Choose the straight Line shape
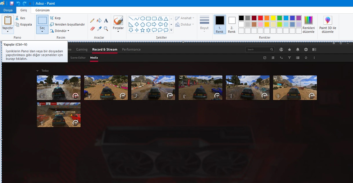The width and height of the screenshot is (353, 183). coord(131,19)
